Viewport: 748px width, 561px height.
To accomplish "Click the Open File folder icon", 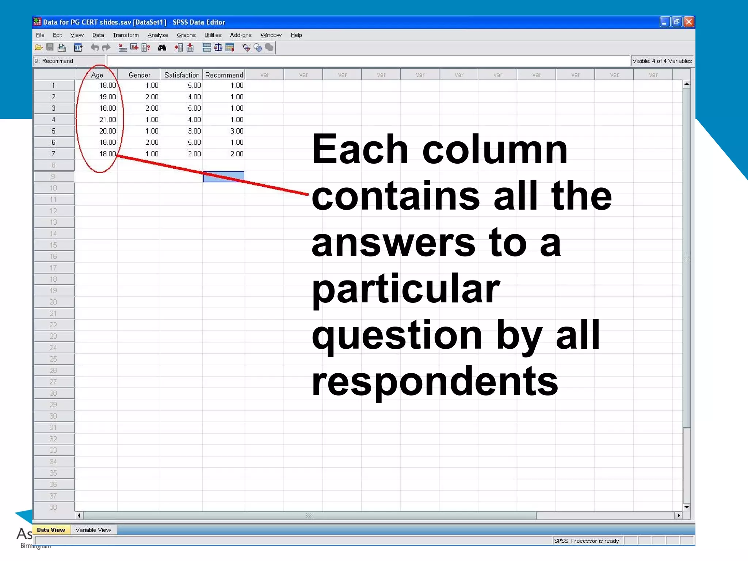I will 39,47.
